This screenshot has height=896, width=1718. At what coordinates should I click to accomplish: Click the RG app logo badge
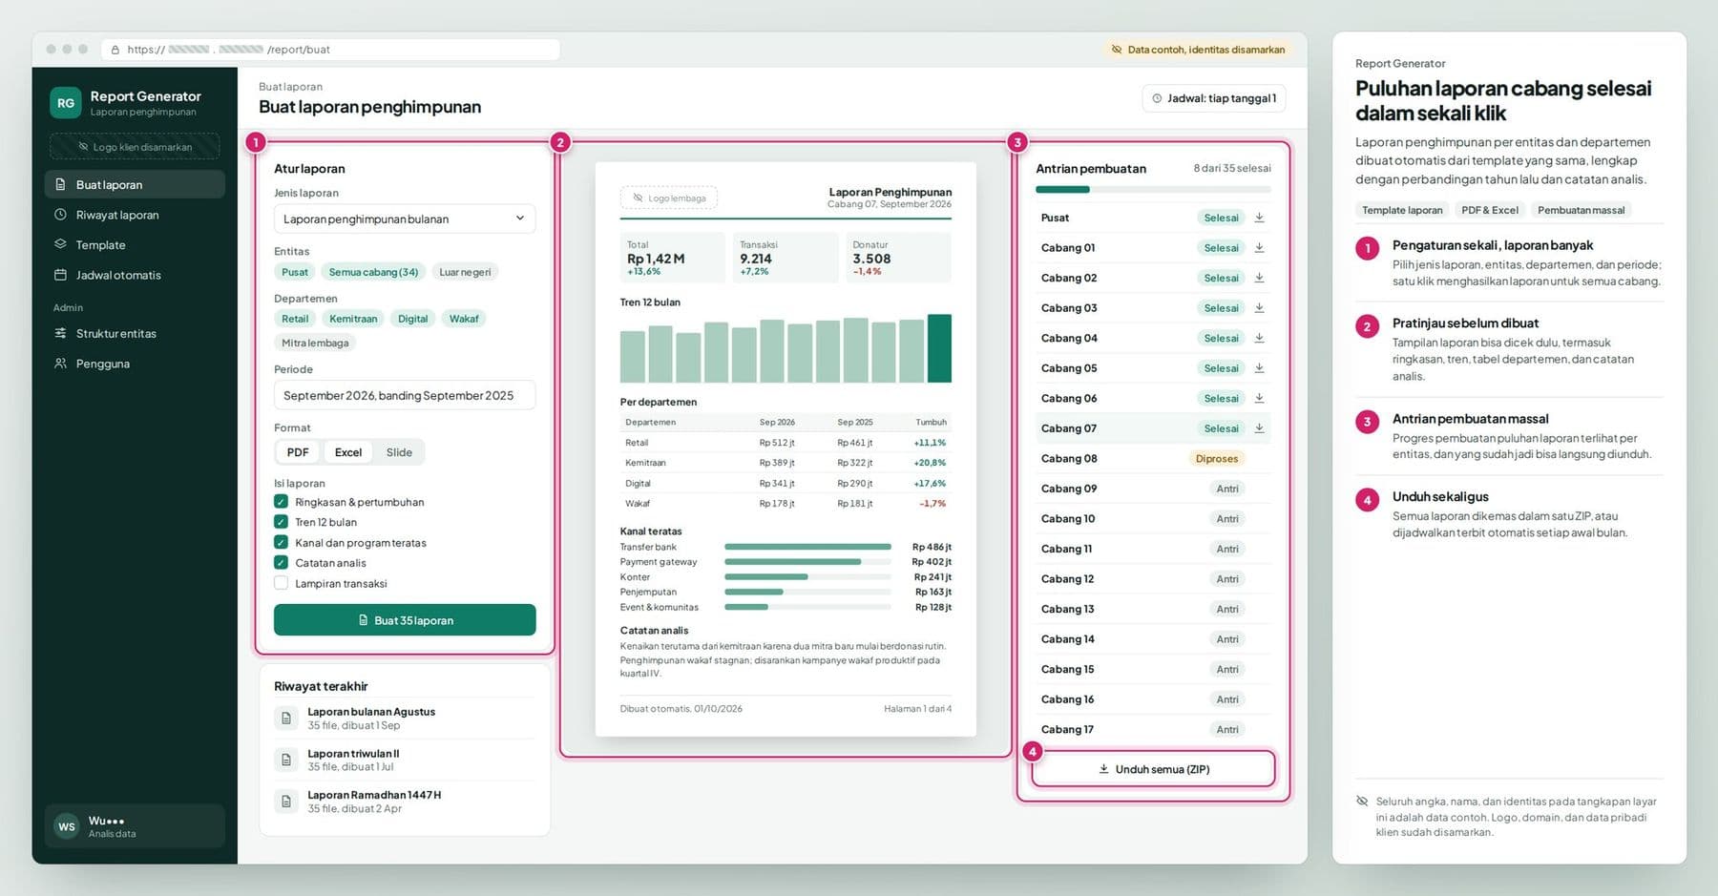[x=66, y=103]
